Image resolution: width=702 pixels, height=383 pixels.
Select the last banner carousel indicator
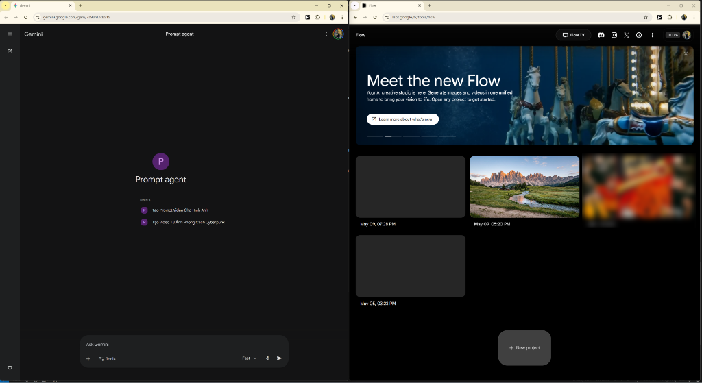pos(447,136)
